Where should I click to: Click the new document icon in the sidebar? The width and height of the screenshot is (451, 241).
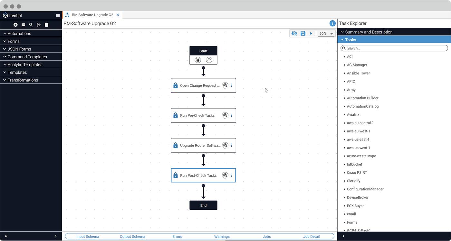point(46,24)
